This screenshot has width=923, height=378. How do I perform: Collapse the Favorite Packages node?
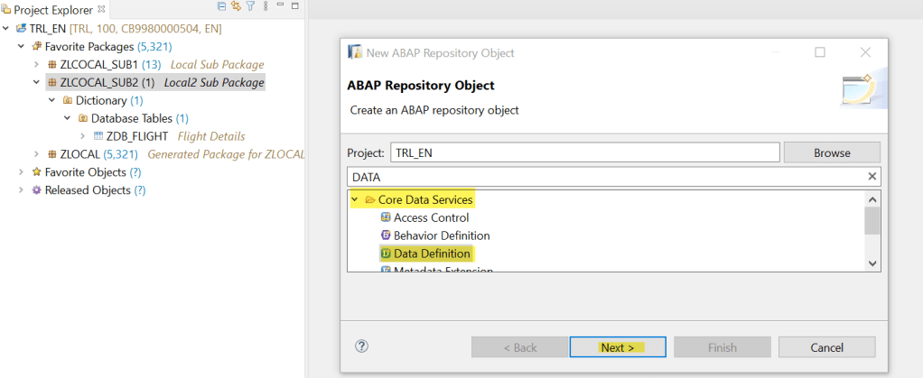pyautogui.click(x=22, y=46)
